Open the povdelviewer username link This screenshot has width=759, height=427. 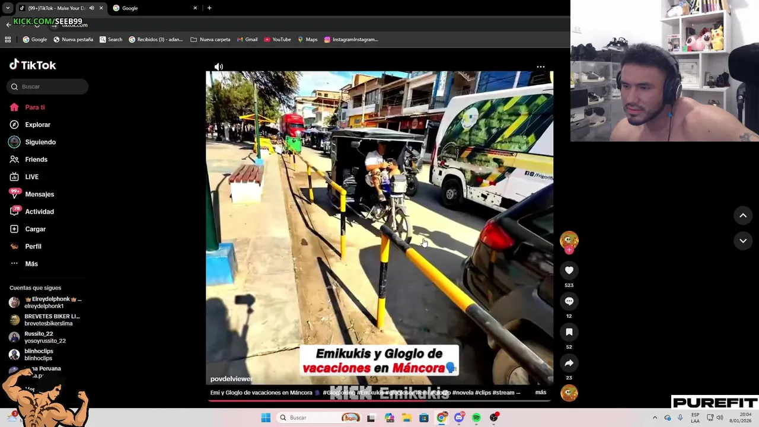click(x=231, y=379)
